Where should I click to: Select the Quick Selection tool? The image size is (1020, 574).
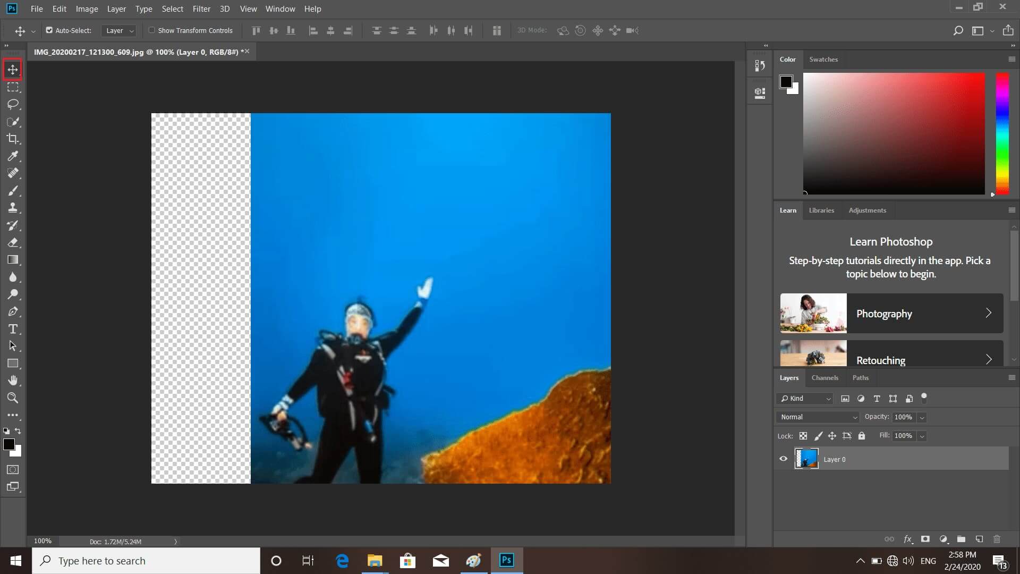13,122
